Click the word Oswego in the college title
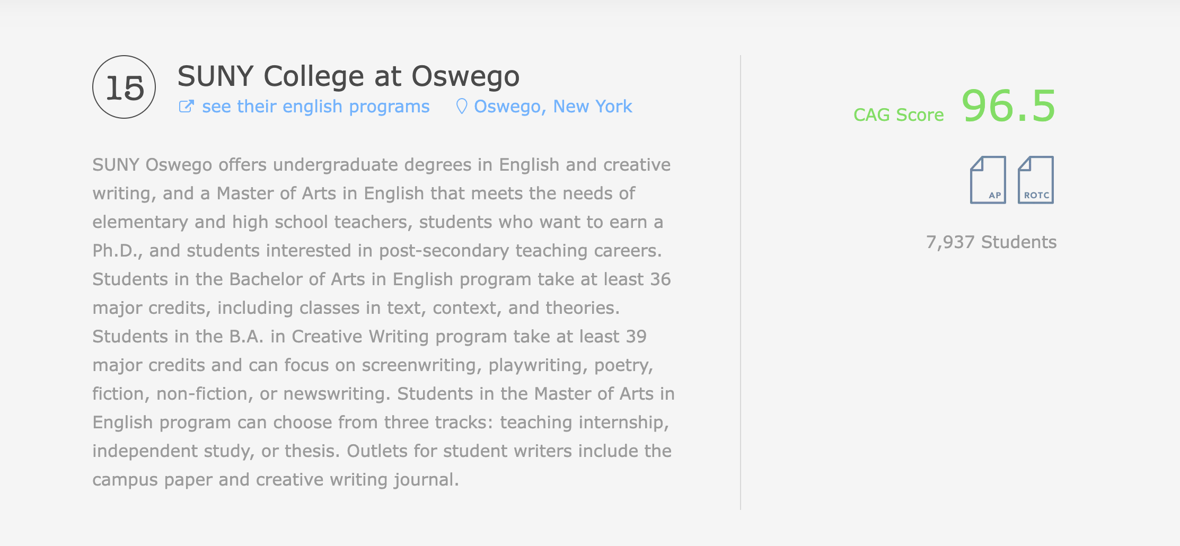Viewport: 1180px width, 546px height. (x=465, y=76)
